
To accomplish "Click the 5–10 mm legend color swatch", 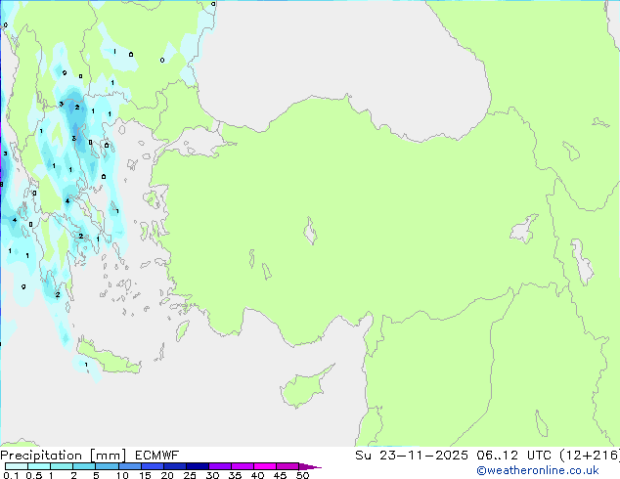I will pos(107,466).
